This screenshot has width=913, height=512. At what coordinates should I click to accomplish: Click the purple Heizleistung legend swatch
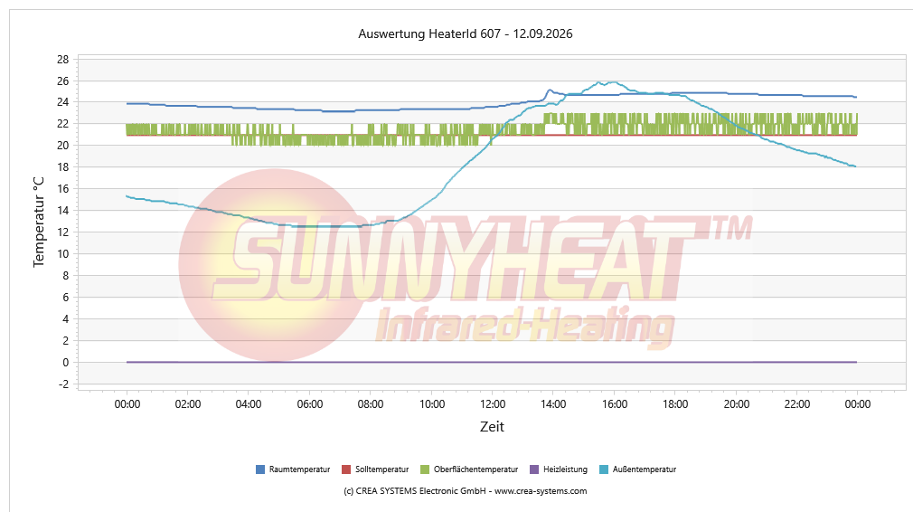[x=534, y=469]
